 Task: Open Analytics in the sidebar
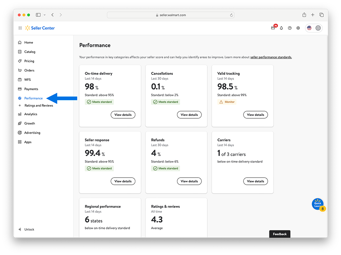pos(31,114)
